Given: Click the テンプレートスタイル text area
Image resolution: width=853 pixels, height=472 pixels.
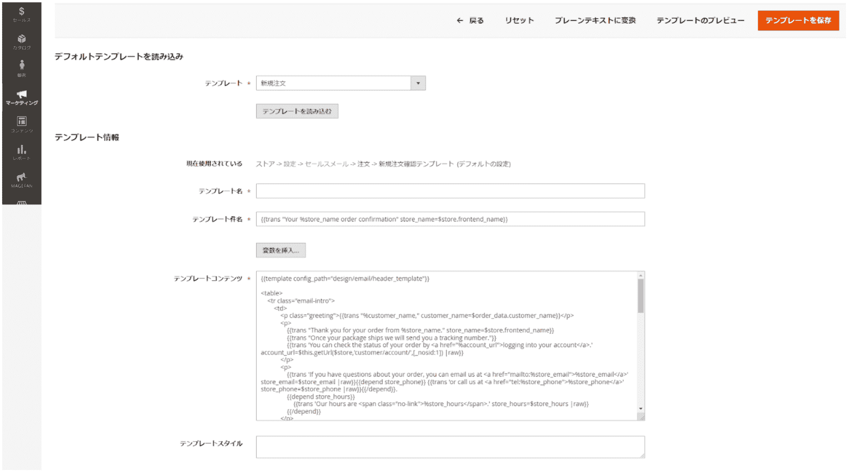Looking at the screenshot, I should pyautogui.click(x=450, y=447).
